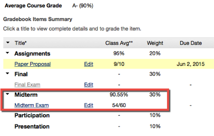Screen dimensions: 214x136
Task: Select the Presentation category row
Action: click(x=32, y=126)
